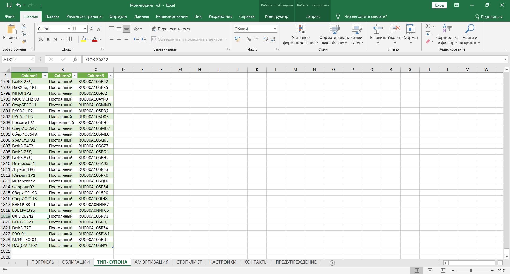Switch to the Вставка ribbon tab
Viewport: 510px width, 274px height.
(52, 16)
